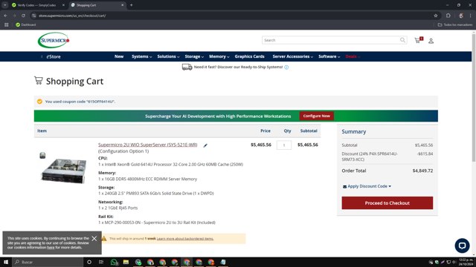Open the shopping cart icon in header
Viewport: 476px width, 267px height.
pyautogui.click(x=418, y=40)
